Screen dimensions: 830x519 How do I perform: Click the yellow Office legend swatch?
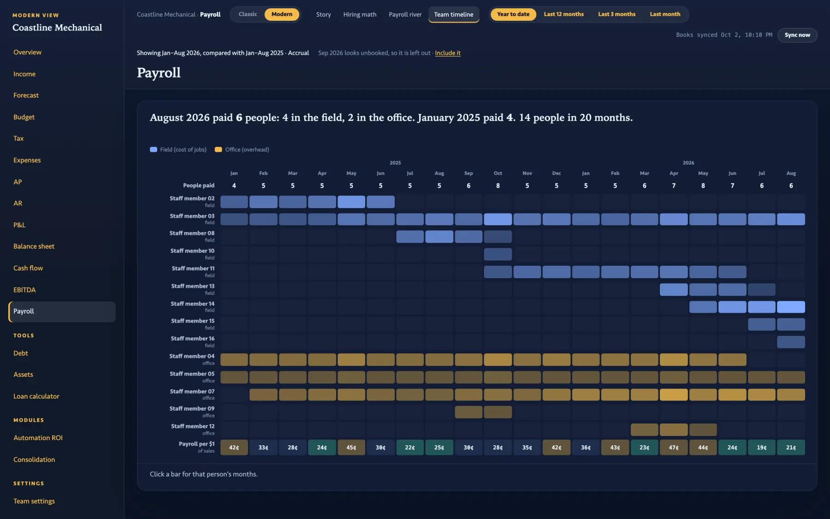point(219,149)
